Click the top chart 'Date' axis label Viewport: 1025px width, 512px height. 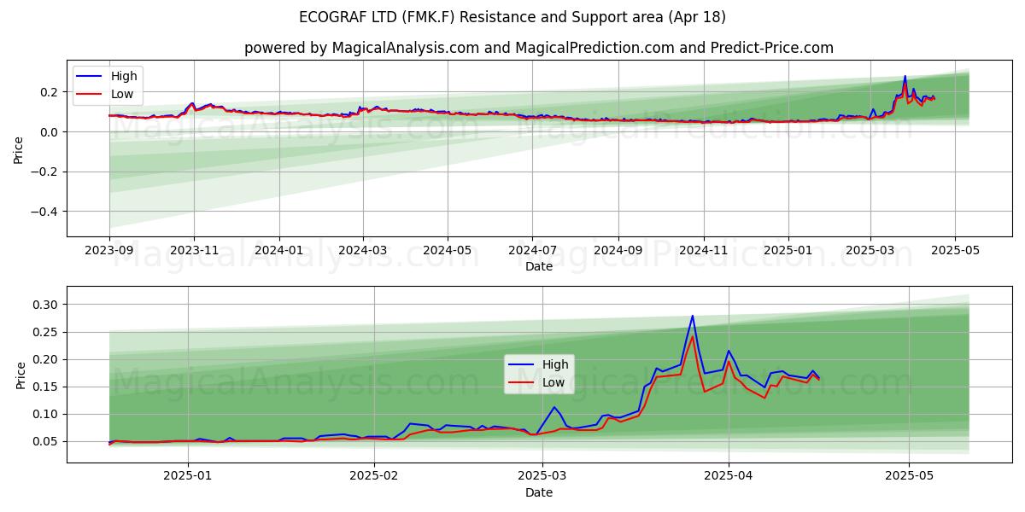point(539,266)
